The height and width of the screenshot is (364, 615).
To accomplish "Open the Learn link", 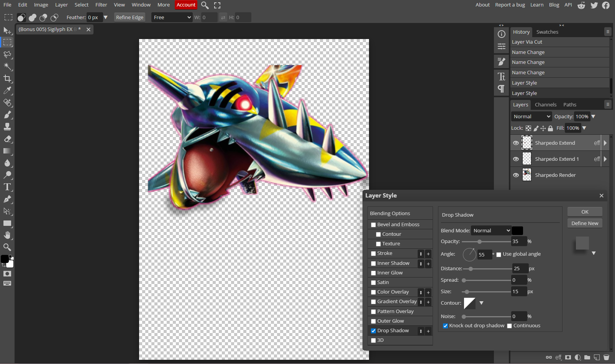I will click(537, 5).
